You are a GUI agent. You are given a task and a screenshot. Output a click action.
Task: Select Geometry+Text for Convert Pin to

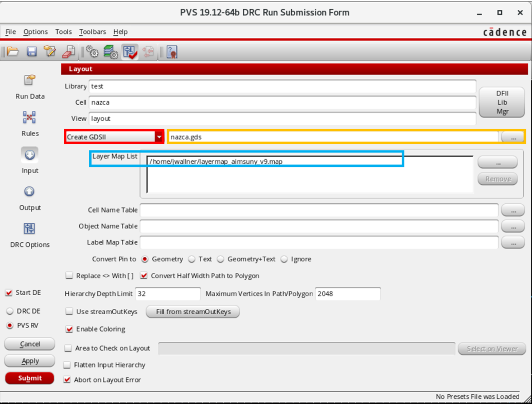point(221,259)
